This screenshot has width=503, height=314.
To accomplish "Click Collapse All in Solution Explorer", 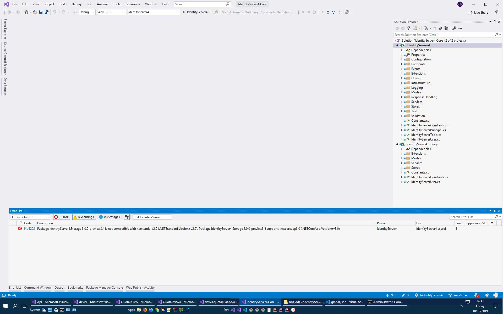I will point(441,28).
